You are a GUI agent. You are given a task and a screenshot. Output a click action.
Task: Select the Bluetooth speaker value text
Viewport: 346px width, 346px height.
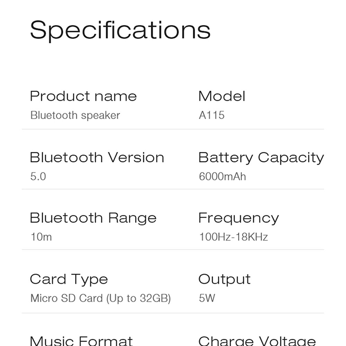tap(75, 115)
